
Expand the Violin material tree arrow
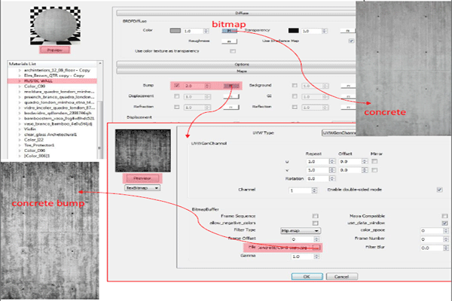[x=20, y=129]
